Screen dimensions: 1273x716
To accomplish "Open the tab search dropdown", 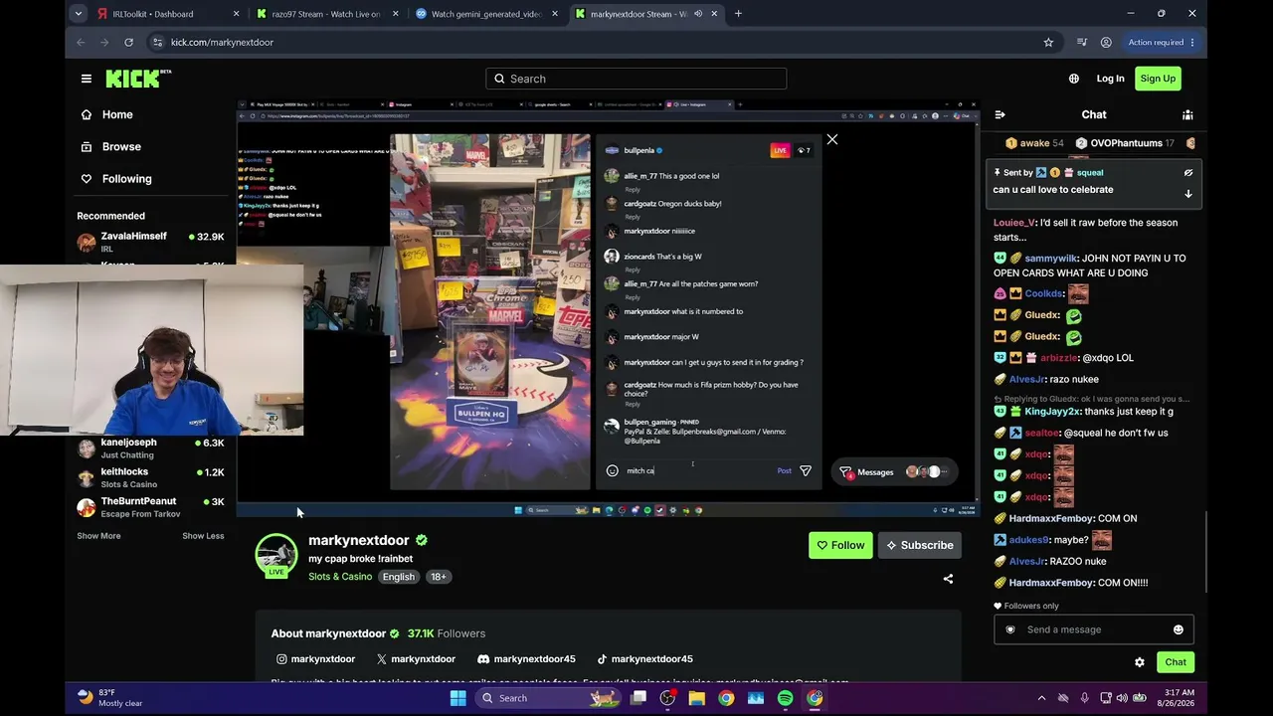I will tap(79, 14).
